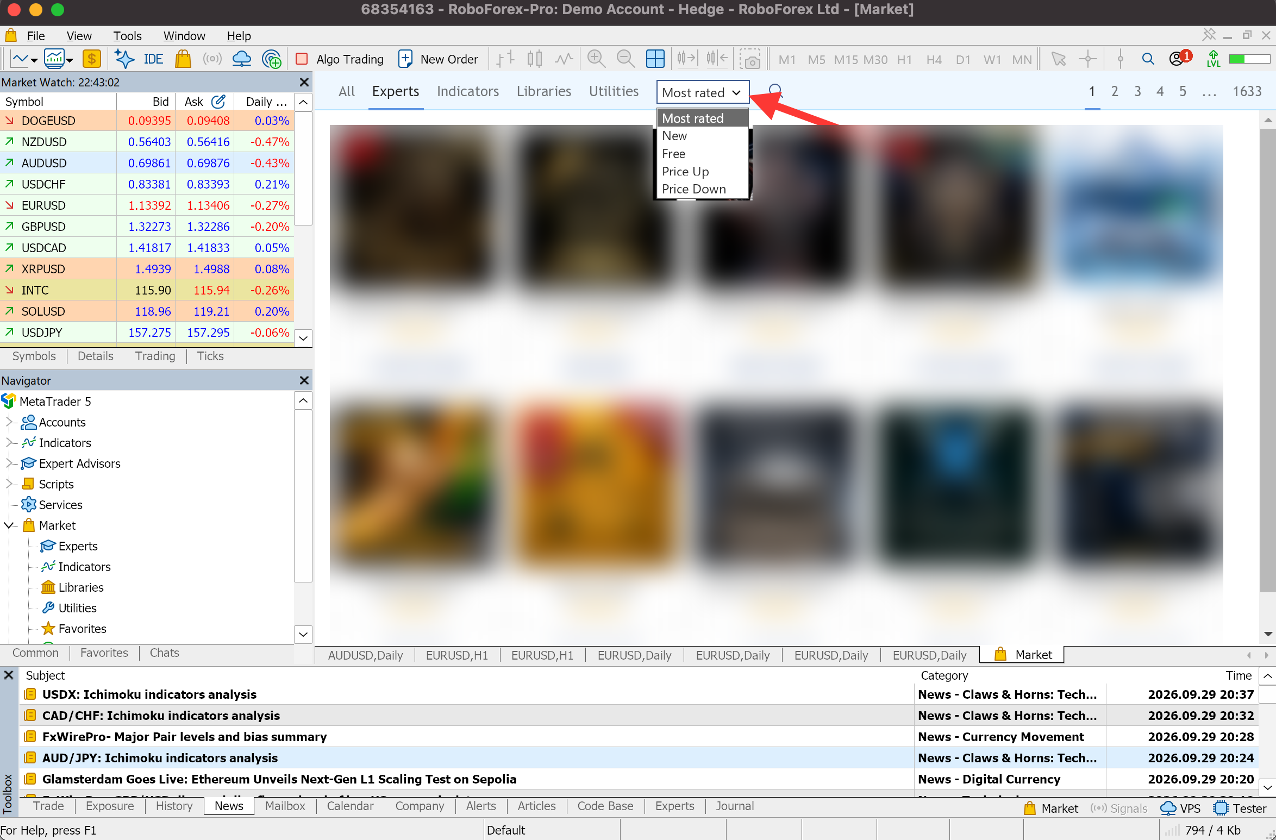
Task: Open the Most rated sort dropdown
Action: [702, 92]
